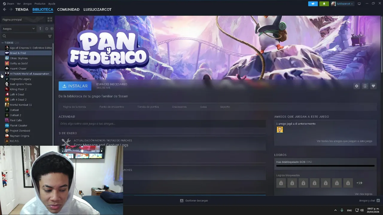Open the Soporte link
Viewport: 383px width, 215px height.
[225, 107]
